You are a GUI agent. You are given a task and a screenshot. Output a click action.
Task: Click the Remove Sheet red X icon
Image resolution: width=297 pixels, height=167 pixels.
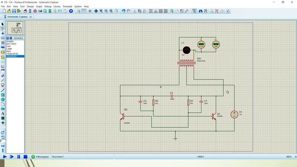(x=217, y=11)
